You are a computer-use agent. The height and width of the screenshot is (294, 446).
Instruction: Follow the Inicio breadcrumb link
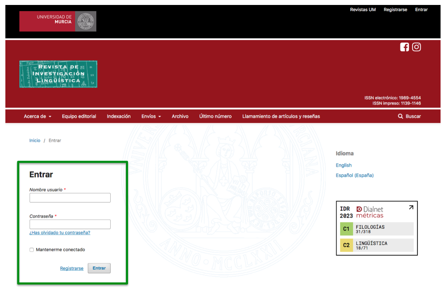tap(35, 140)
